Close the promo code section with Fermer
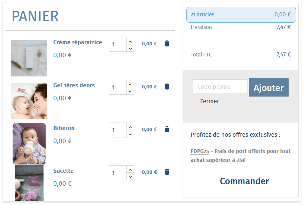 209,101
